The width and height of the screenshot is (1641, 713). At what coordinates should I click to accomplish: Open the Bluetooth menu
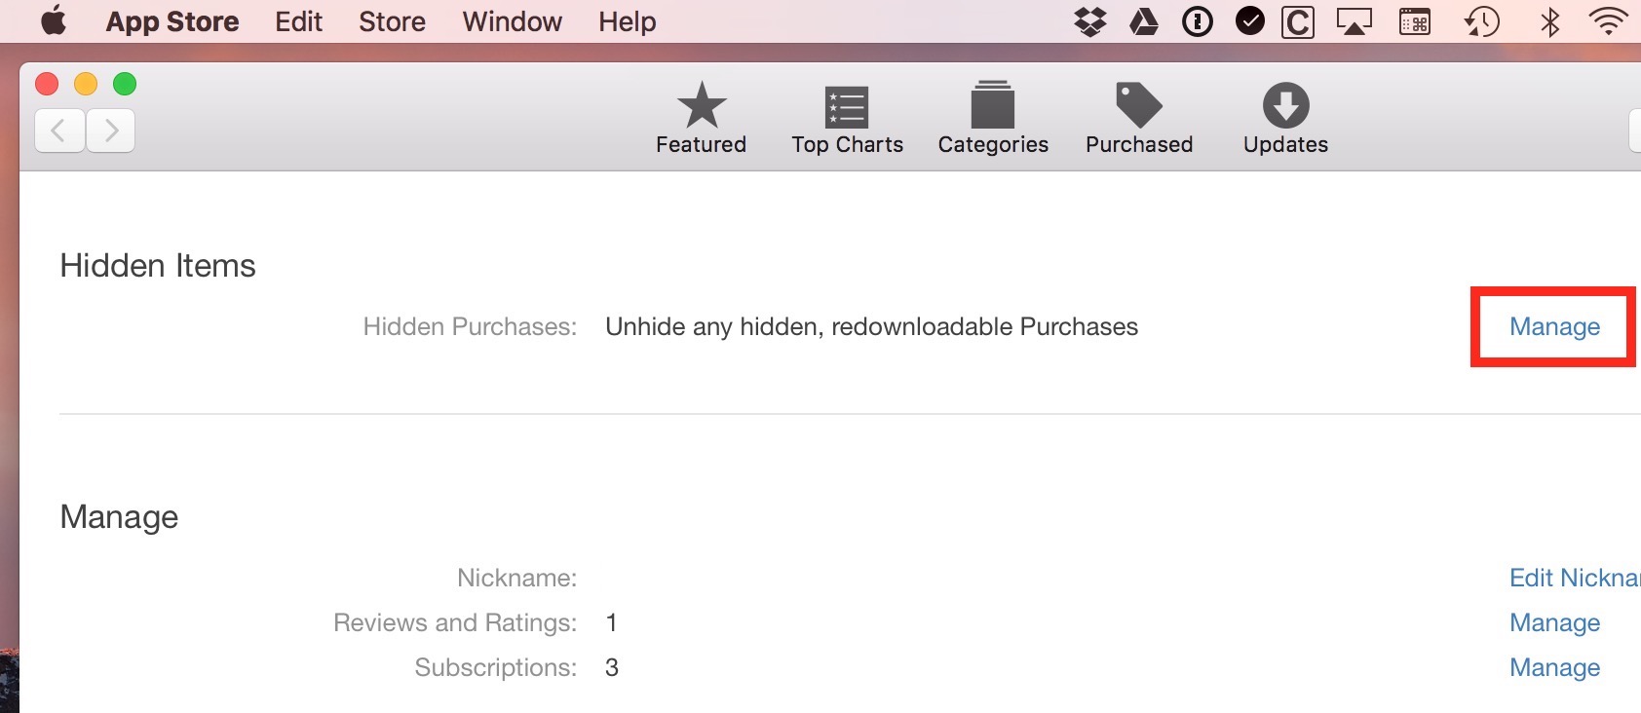pyautogui.click(x=1549, y=21)
